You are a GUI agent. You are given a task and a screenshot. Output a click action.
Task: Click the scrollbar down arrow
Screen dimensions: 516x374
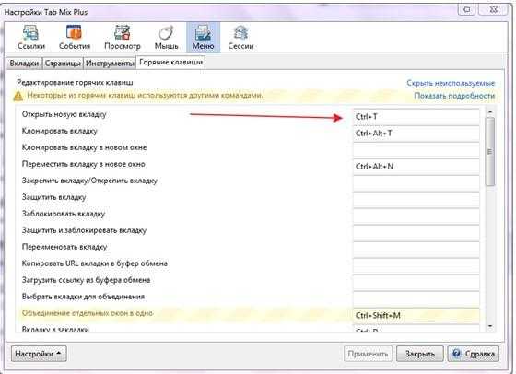pos(490,326)
